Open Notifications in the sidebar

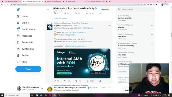point(26,29)
